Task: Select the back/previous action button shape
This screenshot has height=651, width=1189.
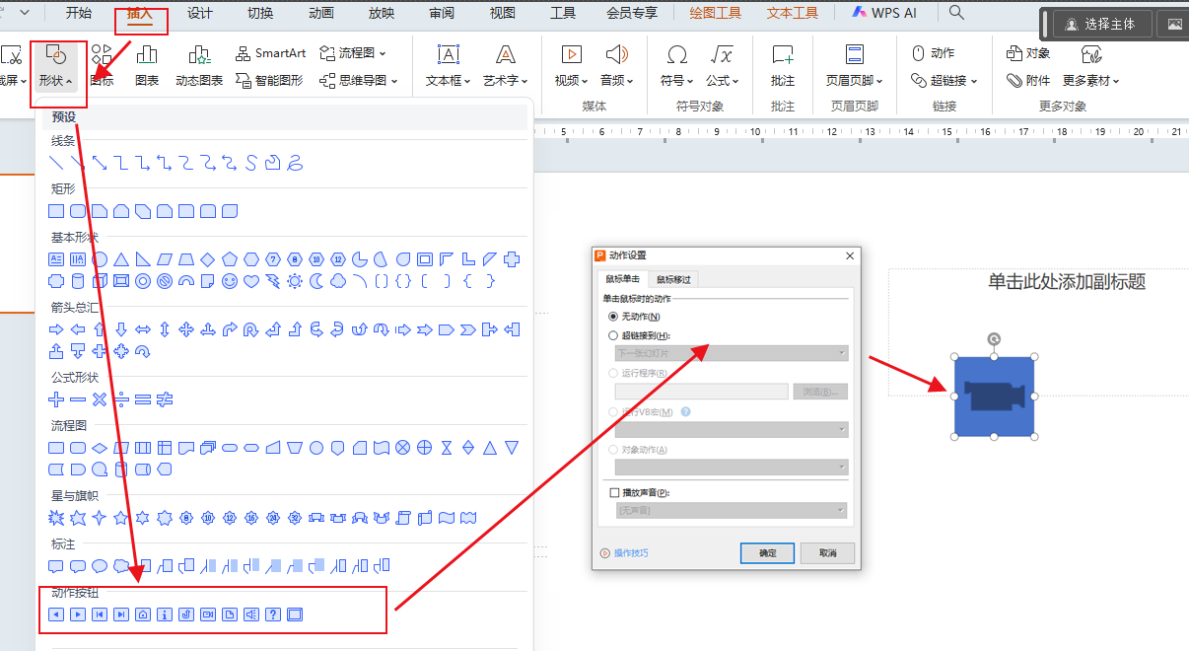Action: click(x=56, y=615)
